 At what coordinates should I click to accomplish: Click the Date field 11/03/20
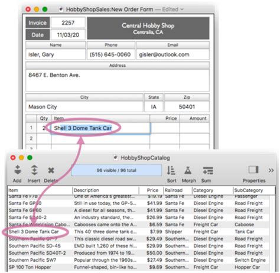click(x=68, y=35)
